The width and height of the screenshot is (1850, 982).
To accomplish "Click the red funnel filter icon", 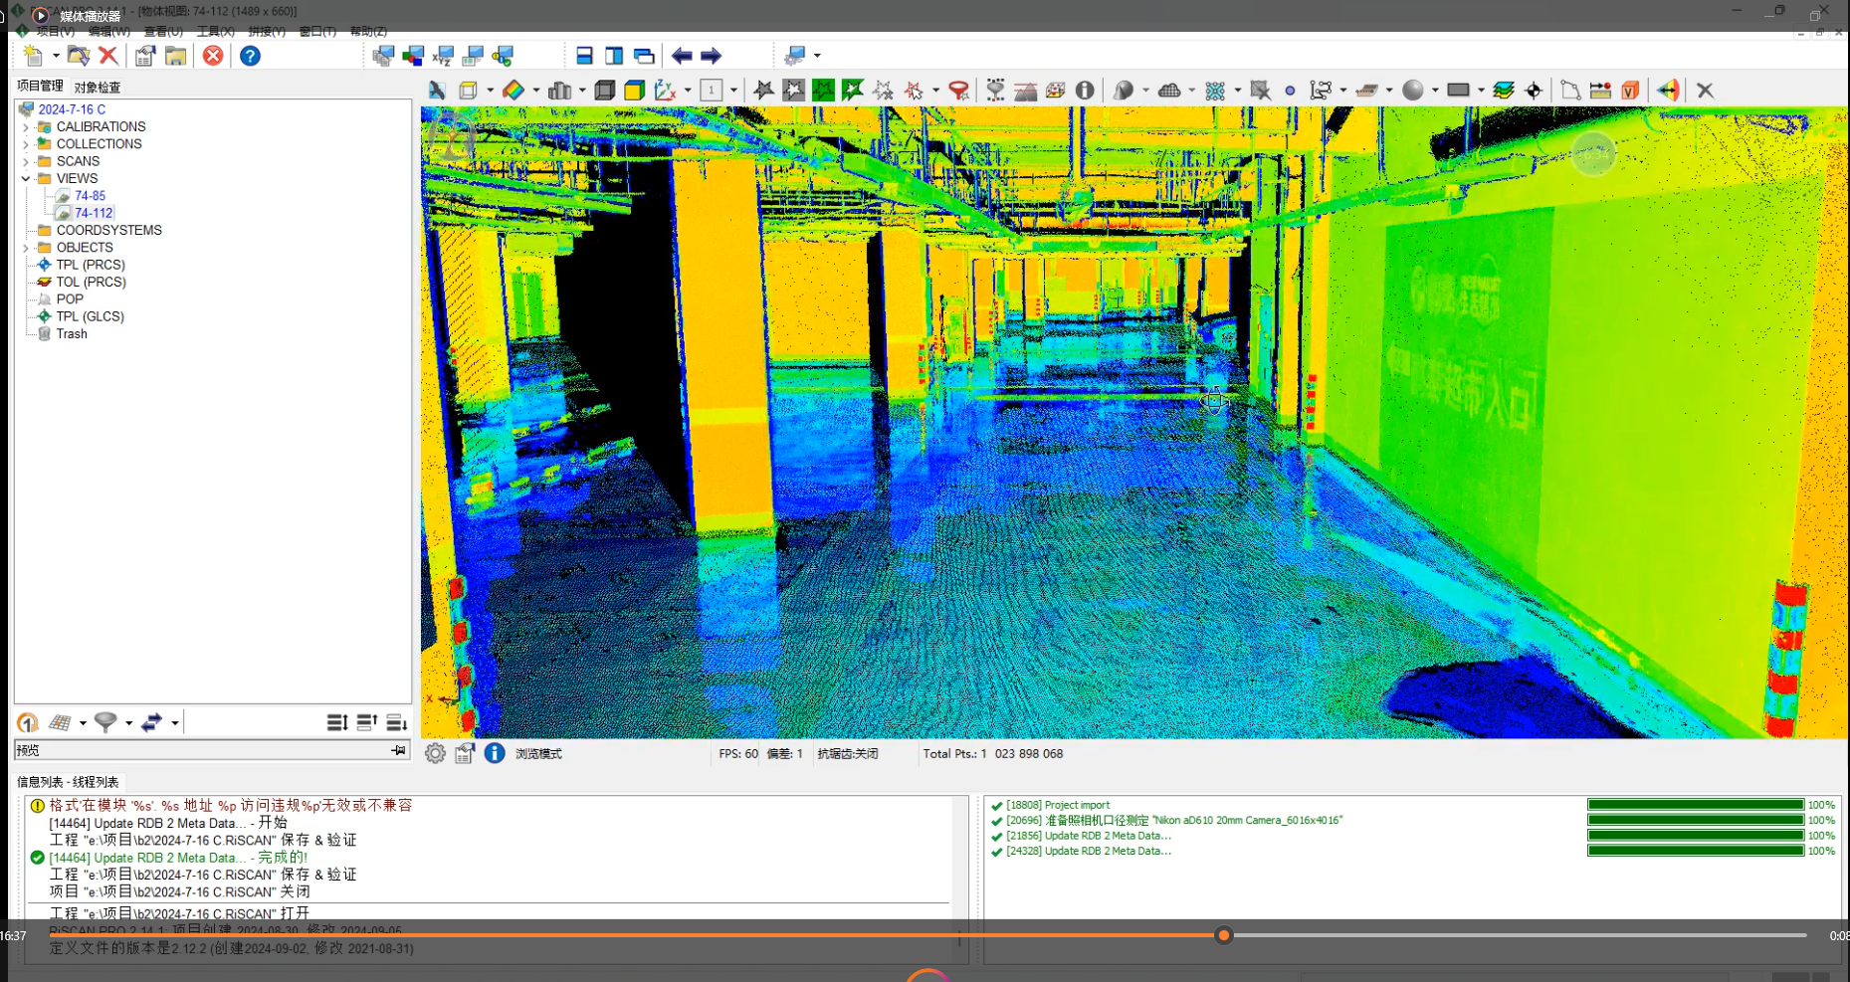I will [958, 91].
